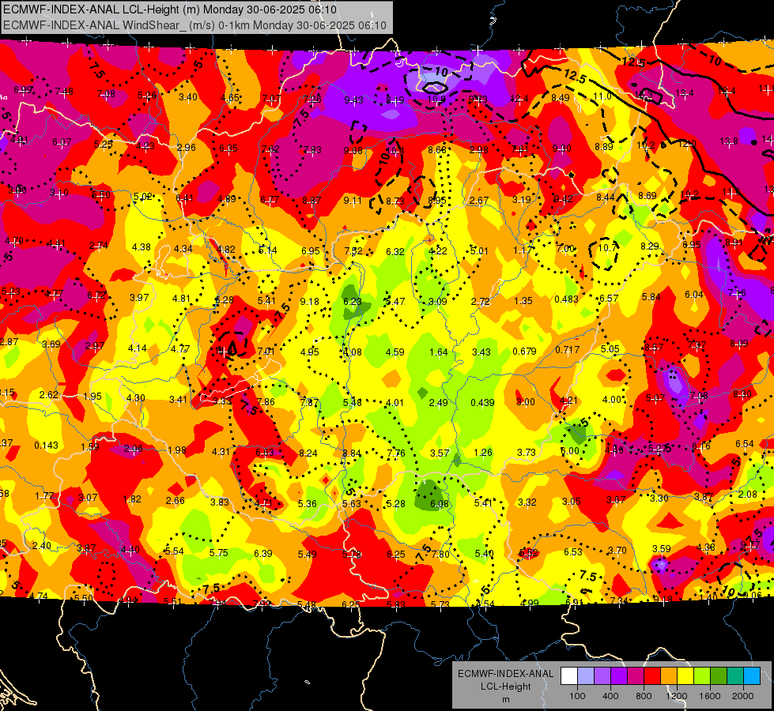The width and height of the screenshot is (774, 711).
Task: Select the grid value 5.36
Action: pos(307,504)
